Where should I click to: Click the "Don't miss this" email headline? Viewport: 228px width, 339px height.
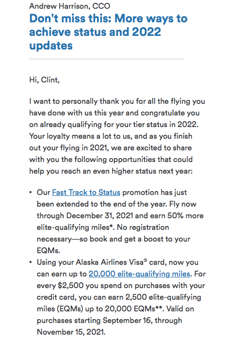coord(108,32)
